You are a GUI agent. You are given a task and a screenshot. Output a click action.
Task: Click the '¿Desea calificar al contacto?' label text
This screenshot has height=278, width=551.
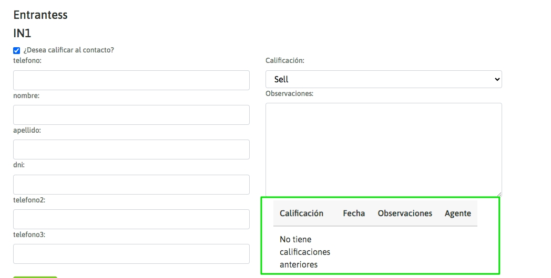[68, 50]
